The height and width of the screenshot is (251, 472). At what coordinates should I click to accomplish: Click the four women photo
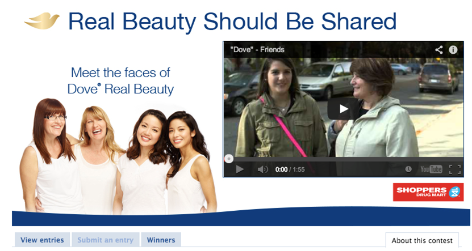pos(118,156)
